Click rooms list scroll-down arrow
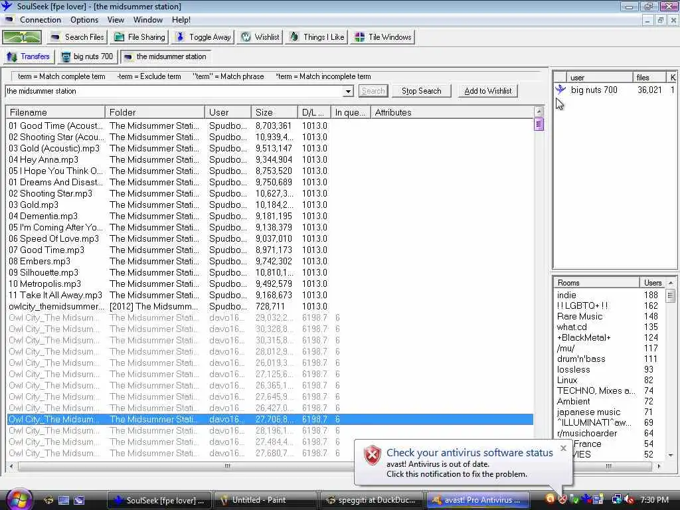Image resolution: width=680 pixels, height=510 pixels. tap(671, 455)
